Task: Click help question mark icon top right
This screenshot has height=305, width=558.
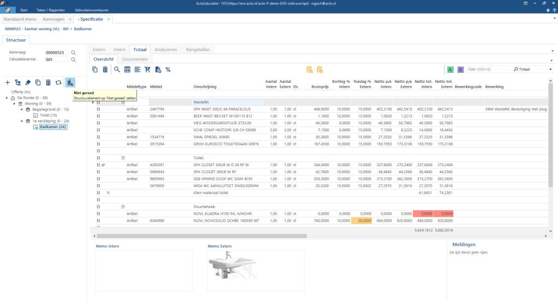Action: pos(554,10)
